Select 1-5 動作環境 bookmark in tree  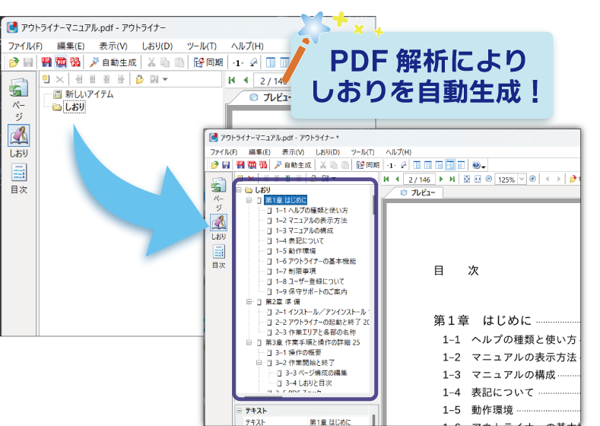(295, 251)
